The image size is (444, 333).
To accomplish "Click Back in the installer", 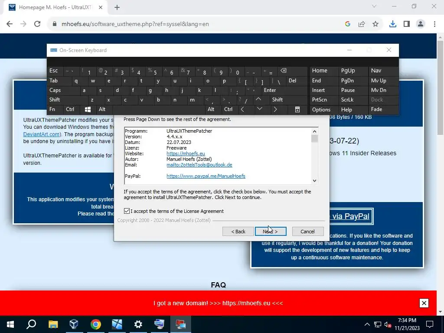I will point(238,232).
